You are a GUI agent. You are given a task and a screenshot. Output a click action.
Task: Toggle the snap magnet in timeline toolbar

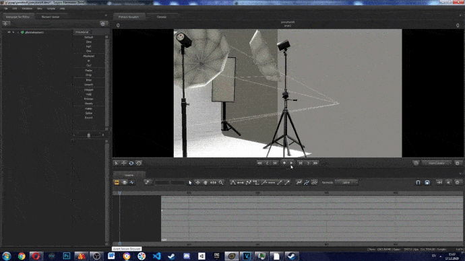tap(418, 182)
